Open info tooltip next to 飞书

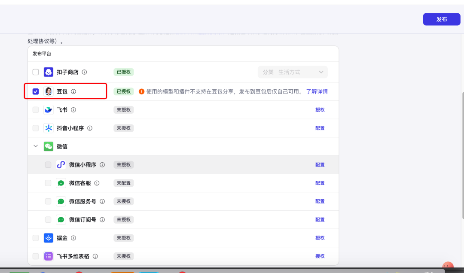pyautogui.click(x=73, y=110)
